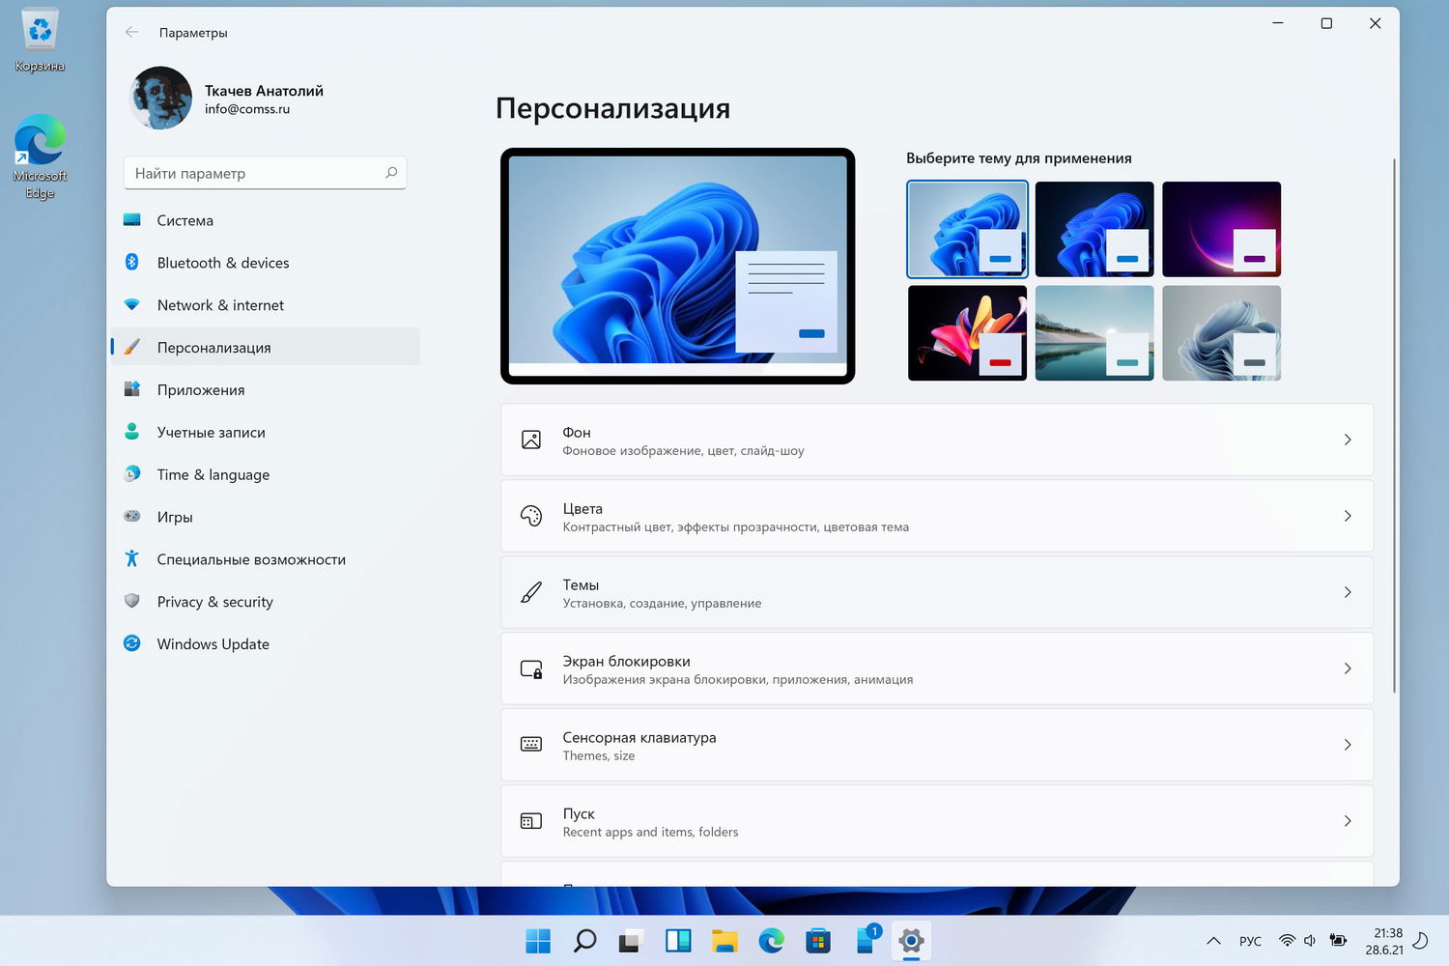Expand the Пуск row chevron
The image size is (1449, 966).
coord(1348,821)
